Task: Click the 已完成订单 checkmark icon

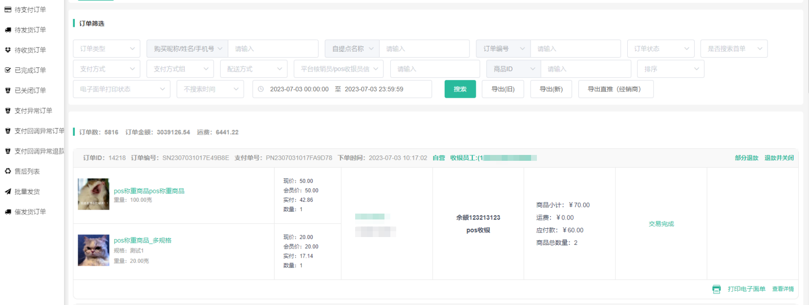Action: (8, 70)
